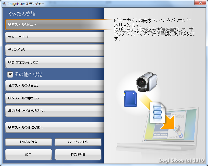208x166 pixels.
Task: Exit with the 終了 button
Action: point(29,155)
